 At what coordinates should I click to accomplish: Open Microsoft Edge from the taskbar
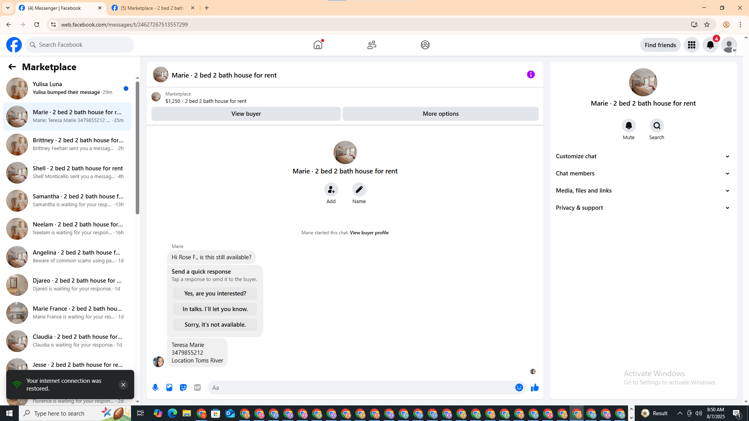pos(172,413)
